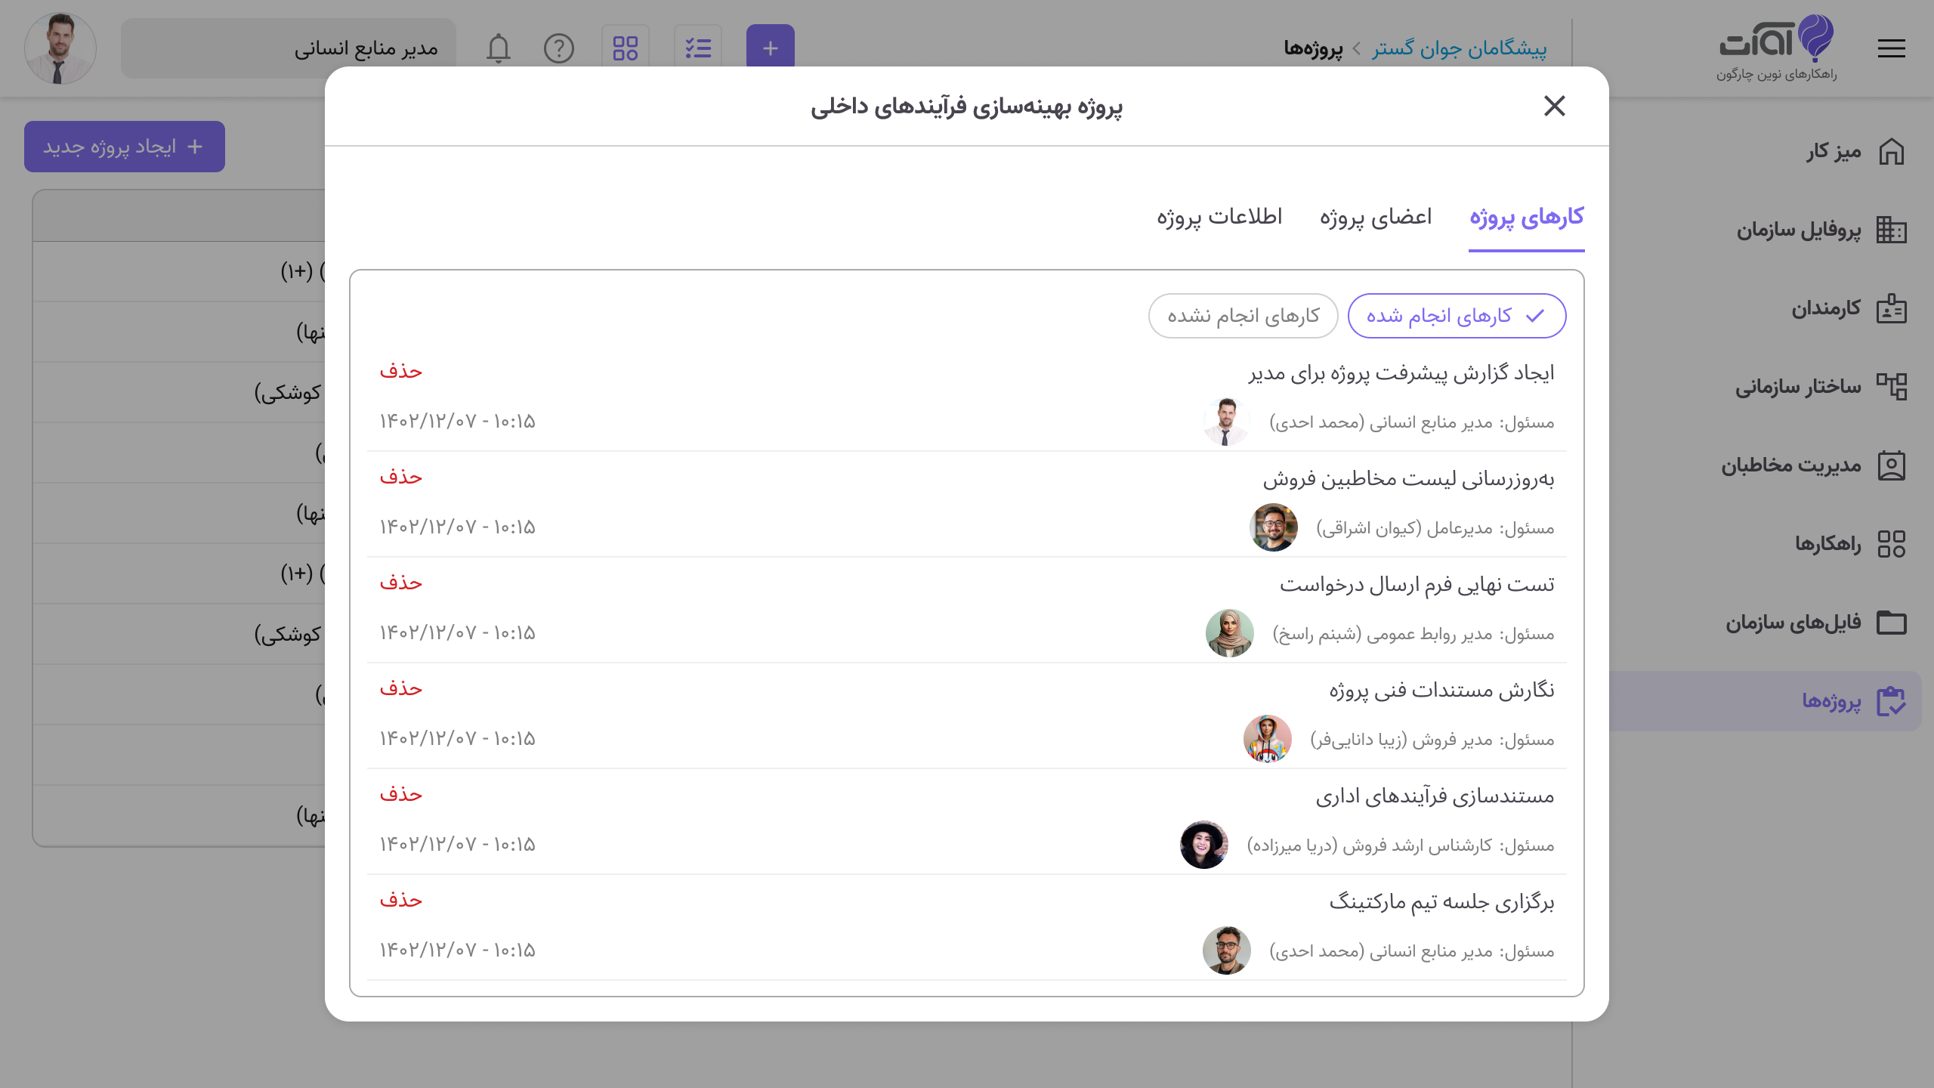Screen dimensions: 1934x1088
Task: Click the user profile avatar in header
Action: [60, 48]
